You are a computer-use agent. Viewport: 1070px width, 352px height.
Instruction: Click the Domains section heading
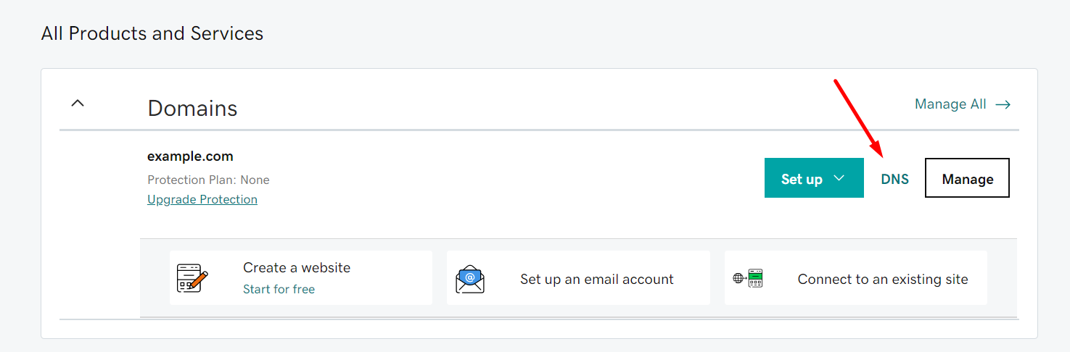(192, 108)
